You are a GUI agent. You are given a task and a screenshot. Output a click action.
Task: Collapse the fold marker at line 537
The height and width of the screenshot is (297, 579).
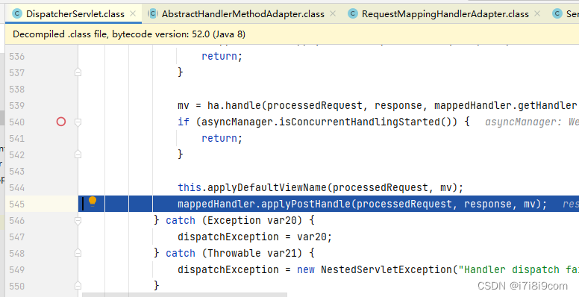pos(78,72)
